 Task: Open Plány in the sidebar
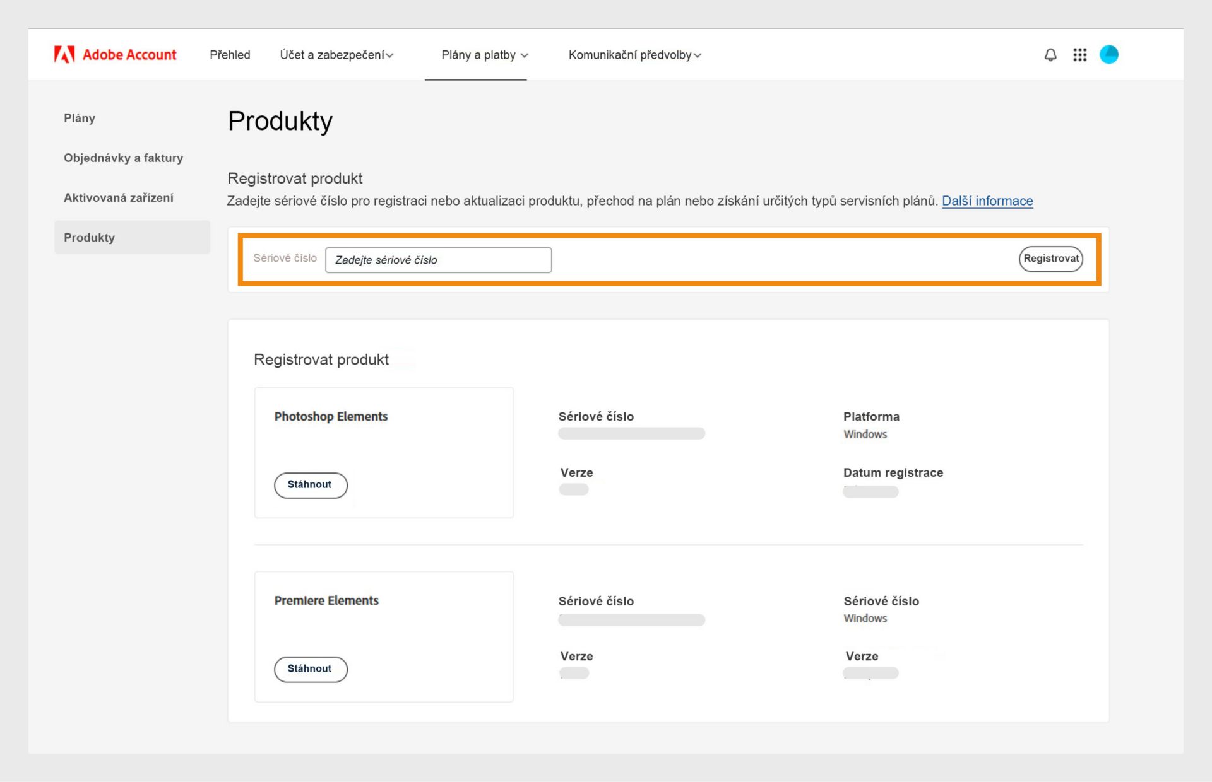(80, 118)
